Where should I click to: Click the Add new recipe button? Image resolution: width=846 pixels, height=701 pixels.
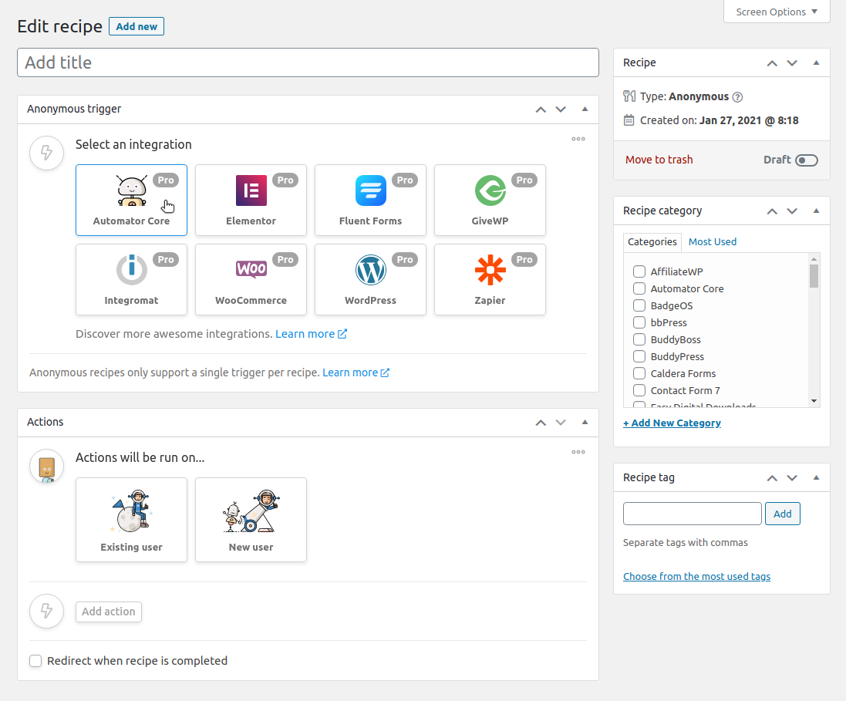point(137,26)
